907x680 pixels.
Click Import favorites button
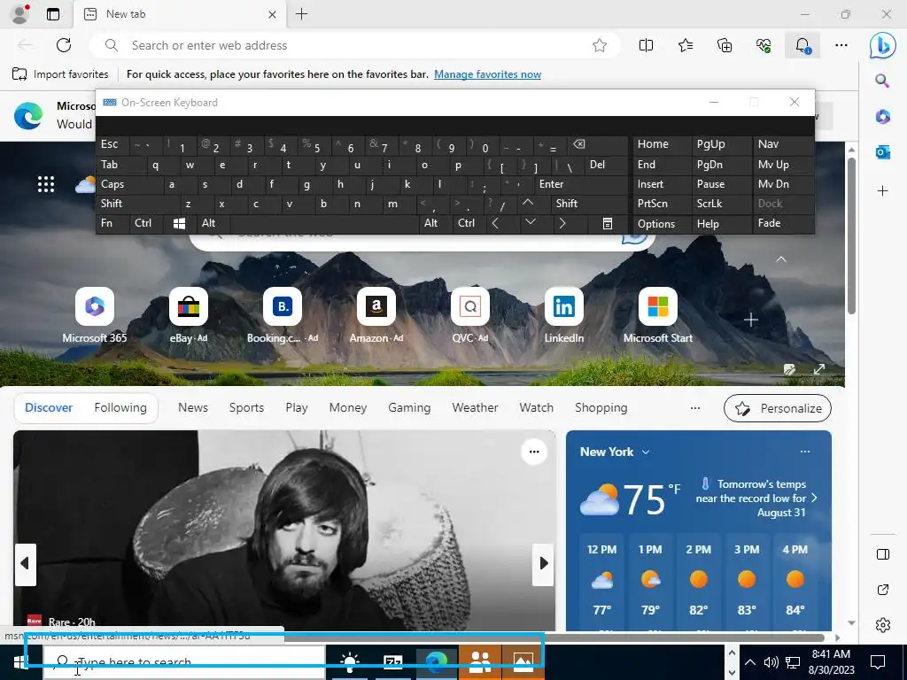click(60, 74)
